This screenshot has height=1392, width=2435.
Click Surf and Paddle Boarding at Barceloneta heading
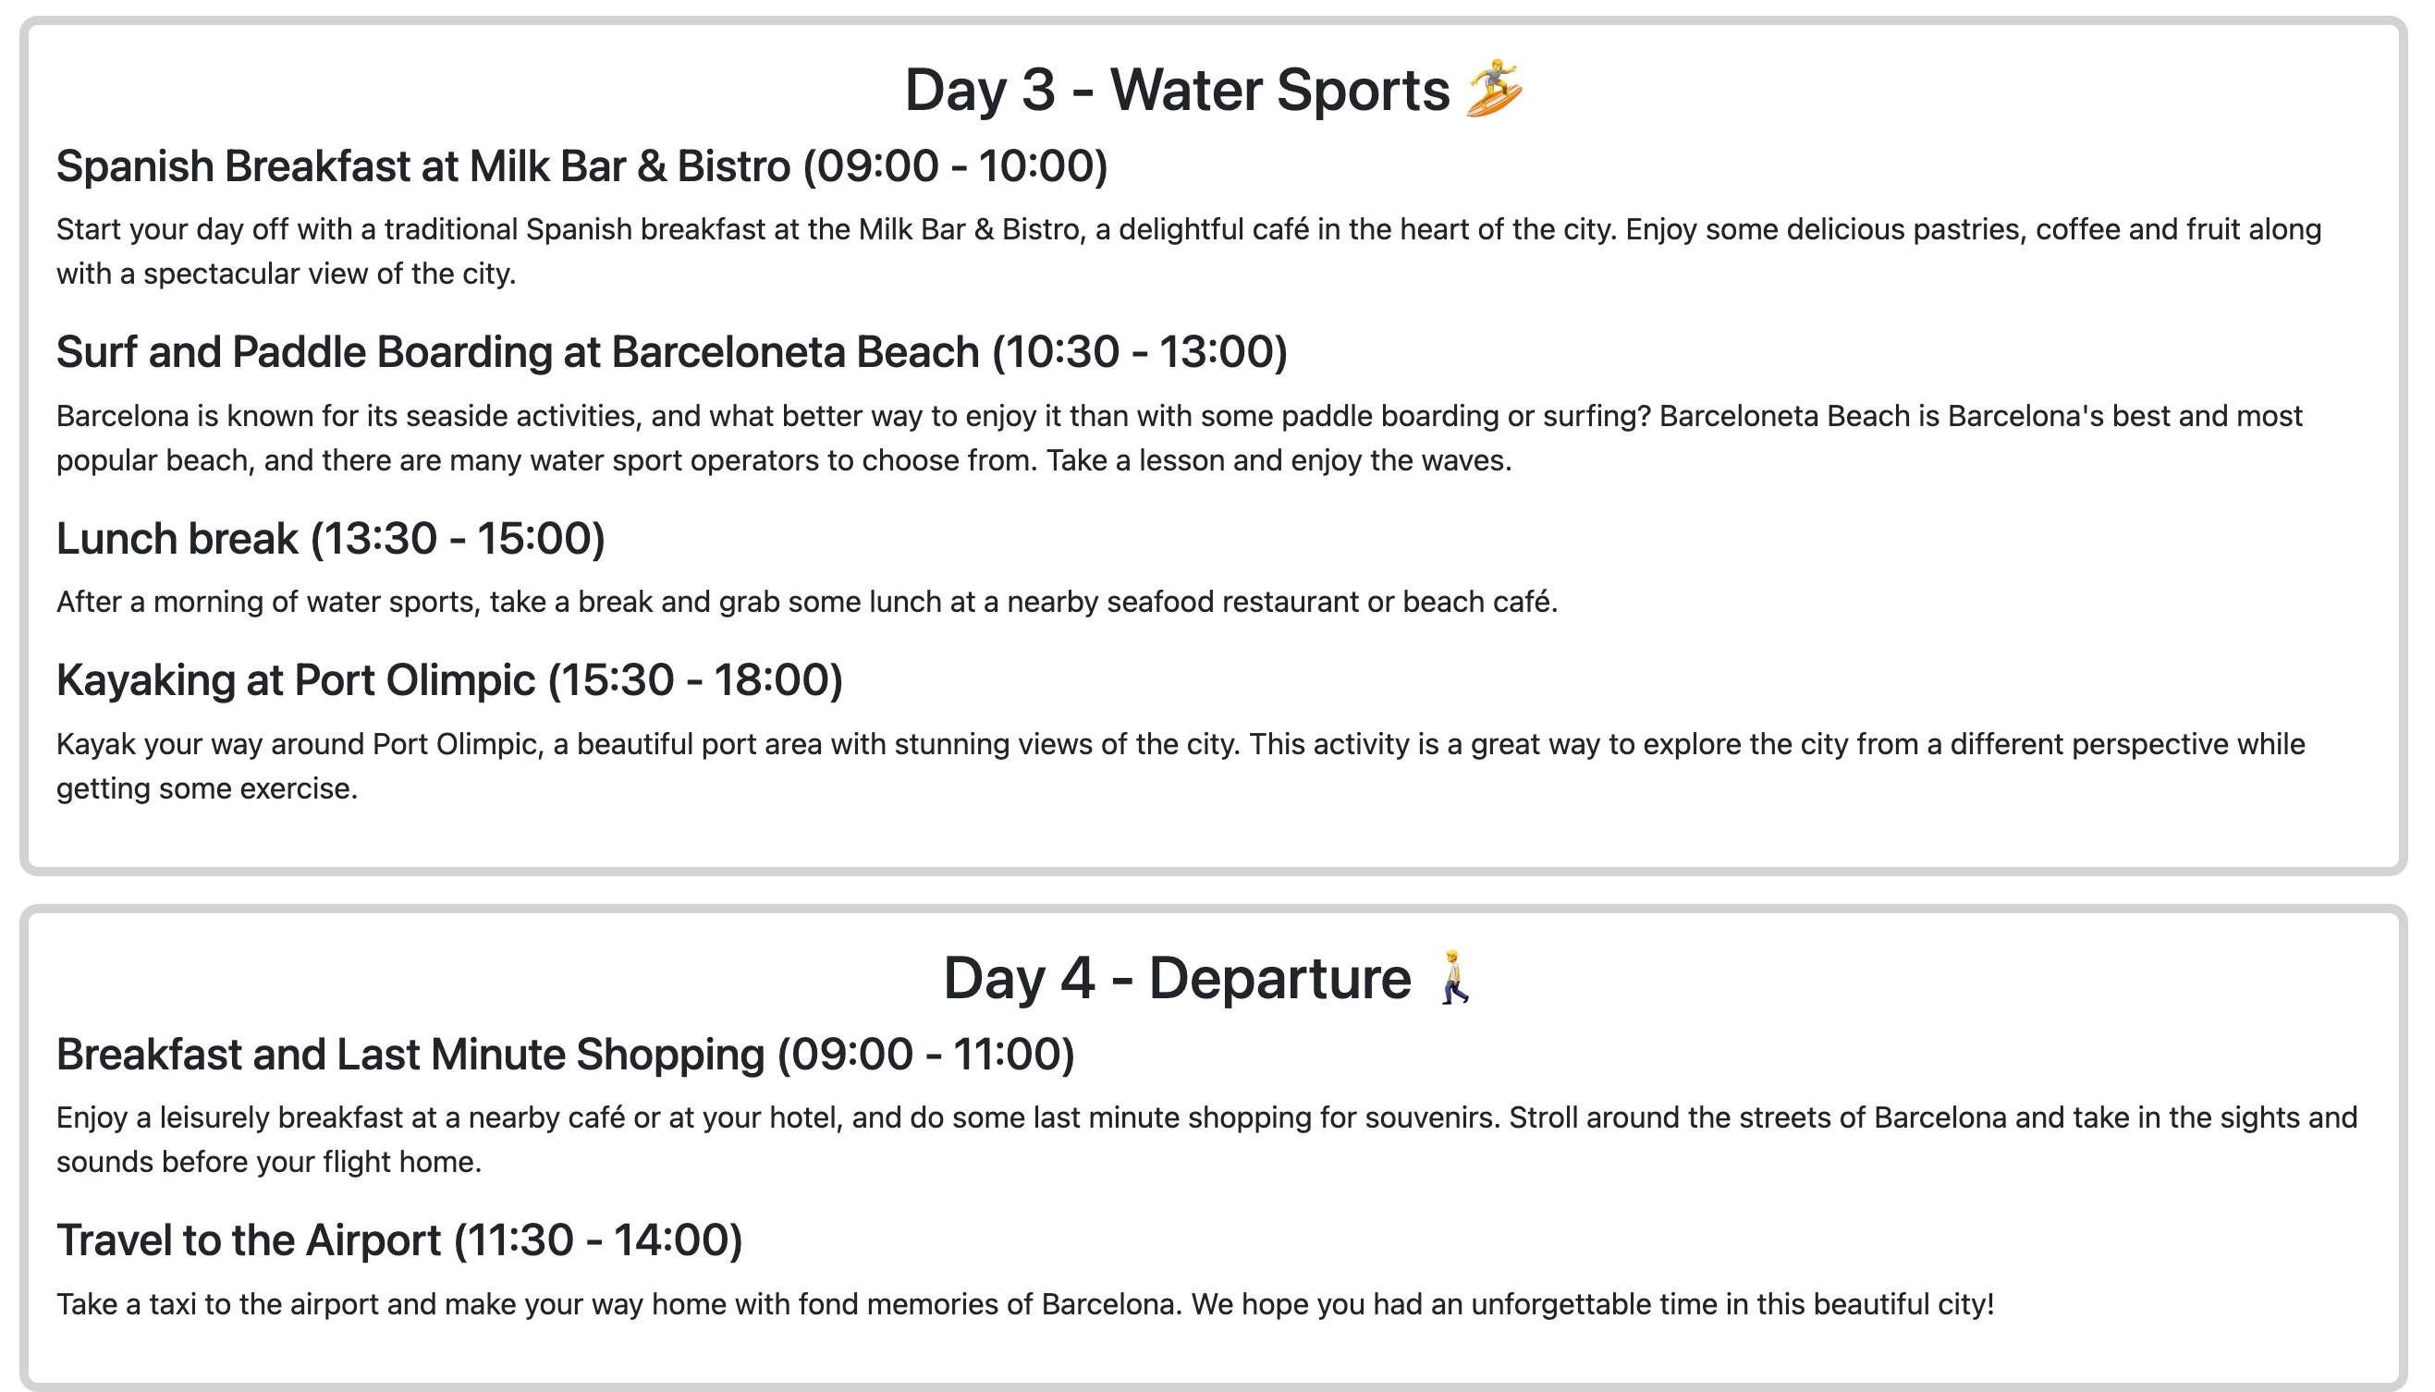coord(671,353)
